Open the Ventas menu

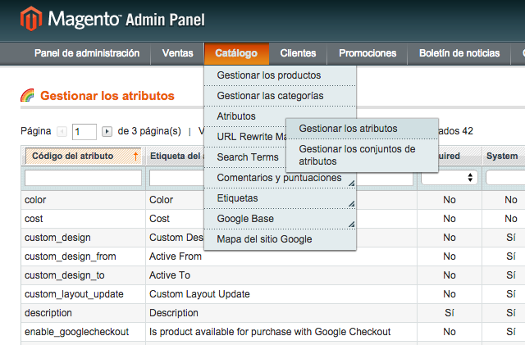click(177, 53)
